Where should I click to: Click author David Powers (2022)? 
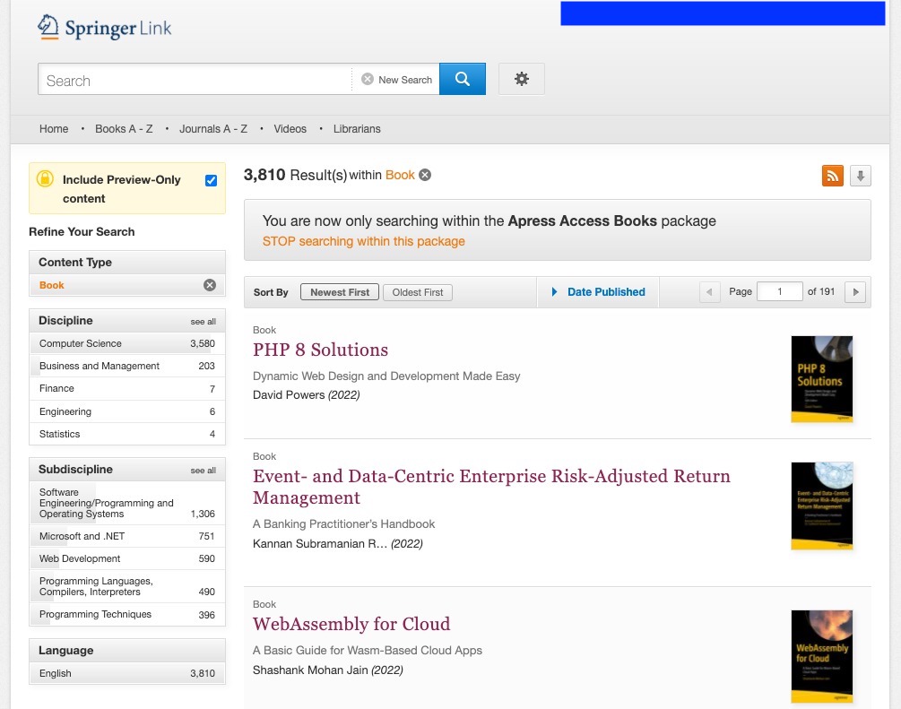(x=307, y=394)
